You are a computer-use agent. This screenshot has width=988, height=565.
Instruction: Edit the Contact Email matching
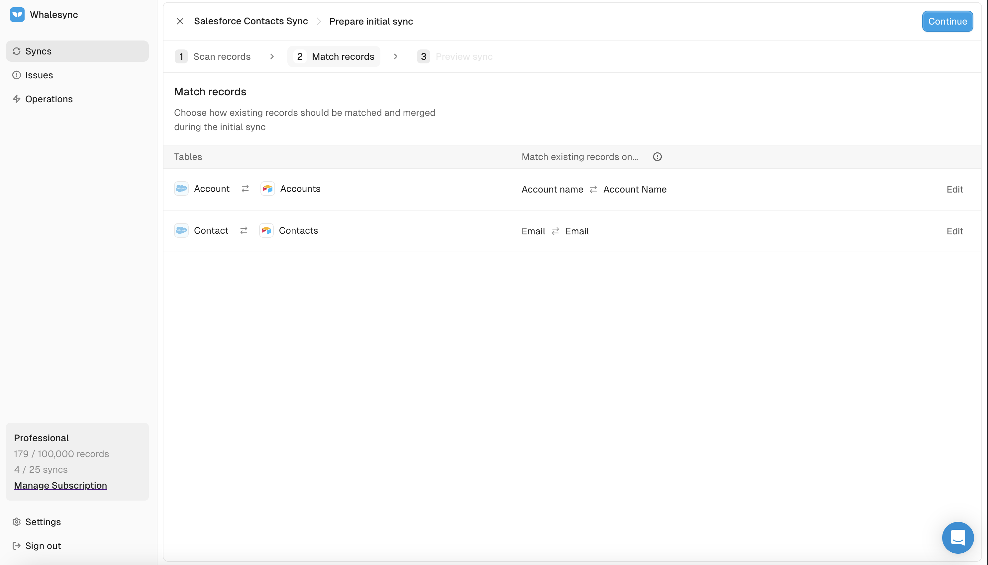(954, 231)
